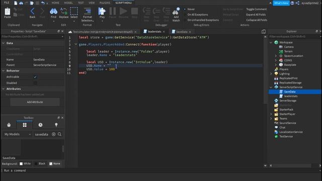Collapse the Workspace tree node
322x181 pixels.
[271, 42]
